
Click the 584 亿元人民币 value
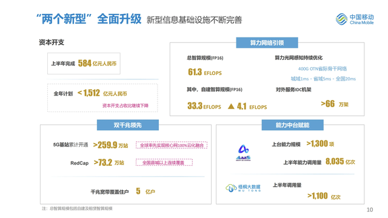(x=97, y=63)
